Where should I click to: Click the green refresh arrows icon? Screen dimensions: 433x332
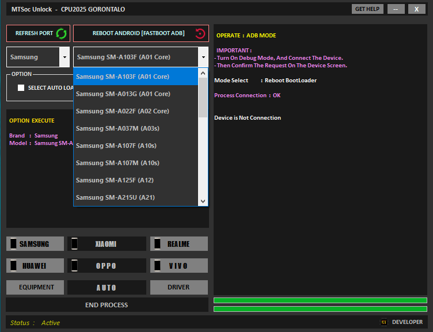pyautogui.click(x=61, y=34)
